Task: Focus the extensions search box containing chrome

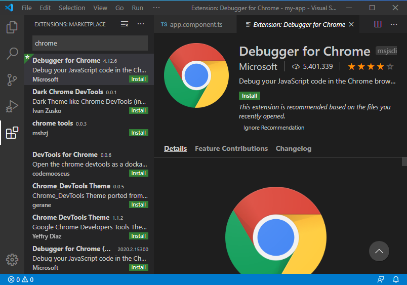Action: 90,43
